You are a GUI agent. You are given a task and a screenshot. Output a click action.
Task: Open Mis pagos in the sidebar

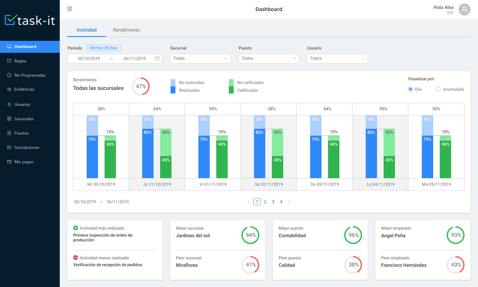(x=30, y=162)
